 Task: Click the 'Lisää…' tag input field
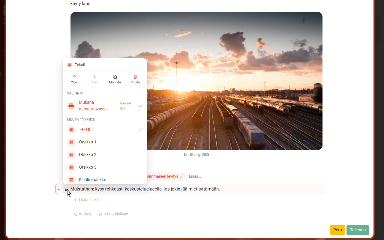tap(195, 176)
